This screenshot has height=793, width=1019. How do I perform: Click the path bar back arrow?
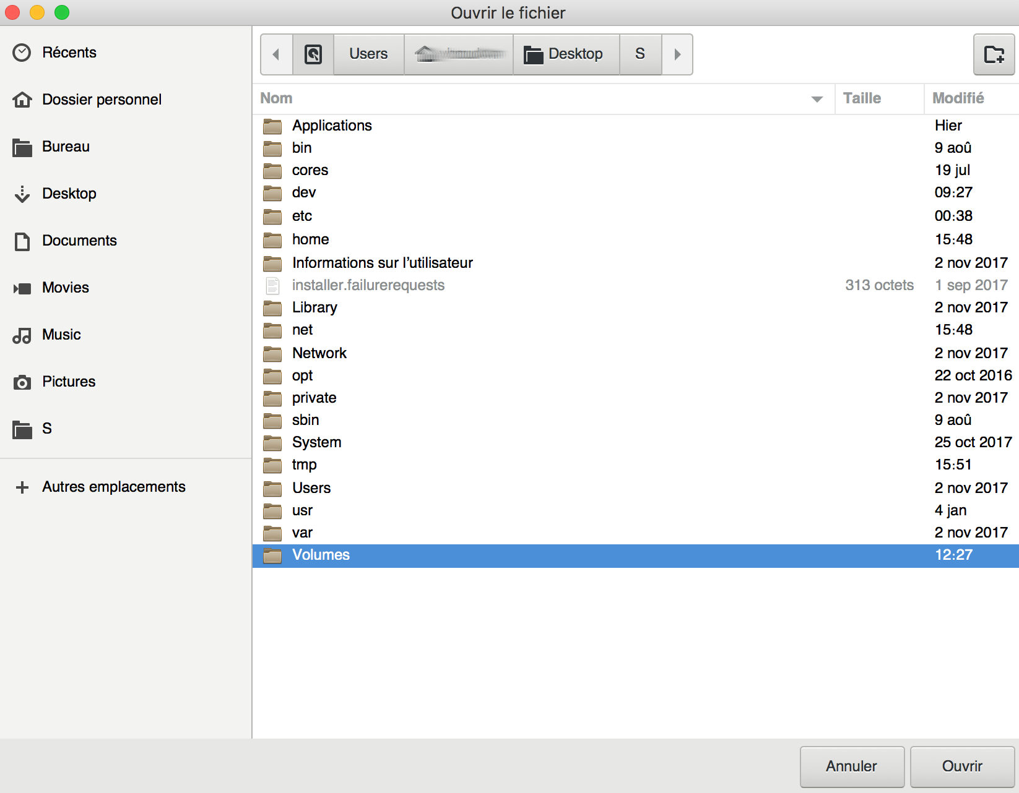276,54
